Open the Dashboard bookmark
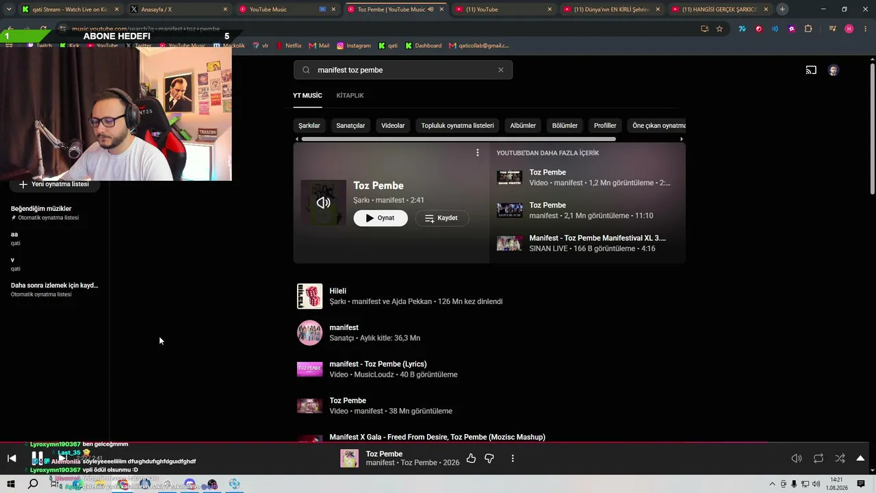 (423, 46)
